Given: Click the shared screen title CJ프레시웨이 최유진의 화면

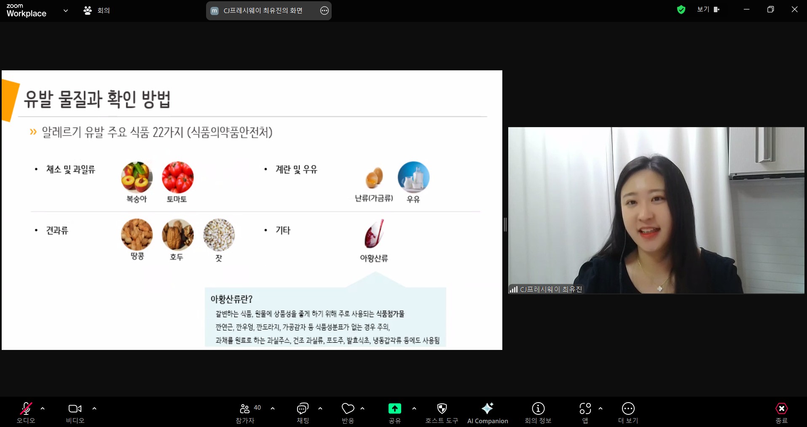Looking at the screenshot, I should click(x=263, y=11).
